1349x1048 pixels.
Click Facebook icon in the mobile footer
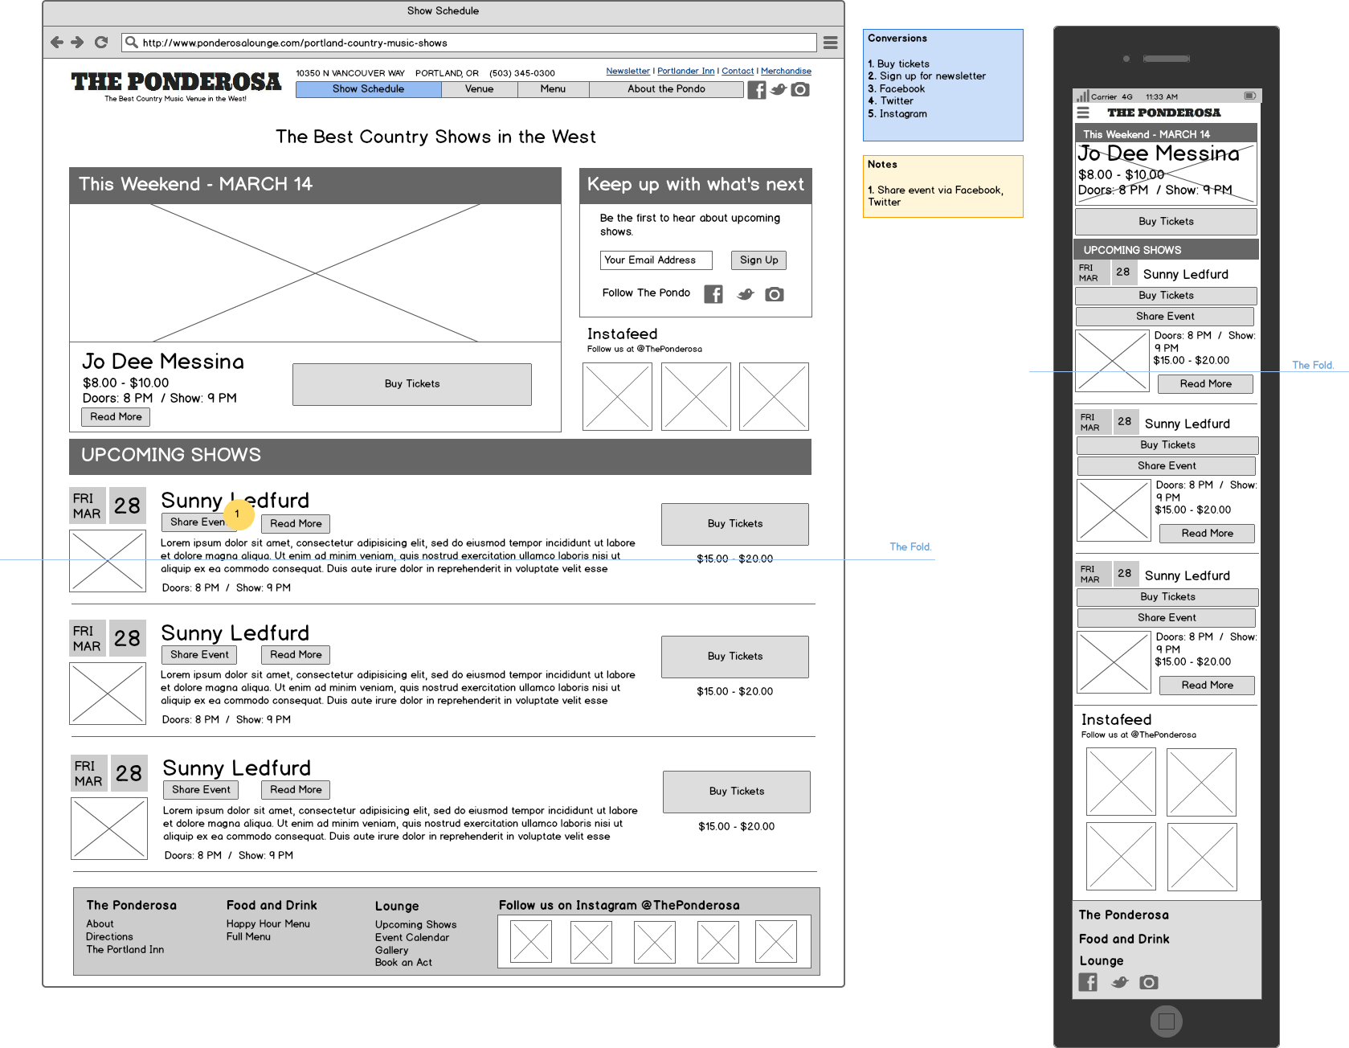pyautogui.click(x=1088, y=982)
